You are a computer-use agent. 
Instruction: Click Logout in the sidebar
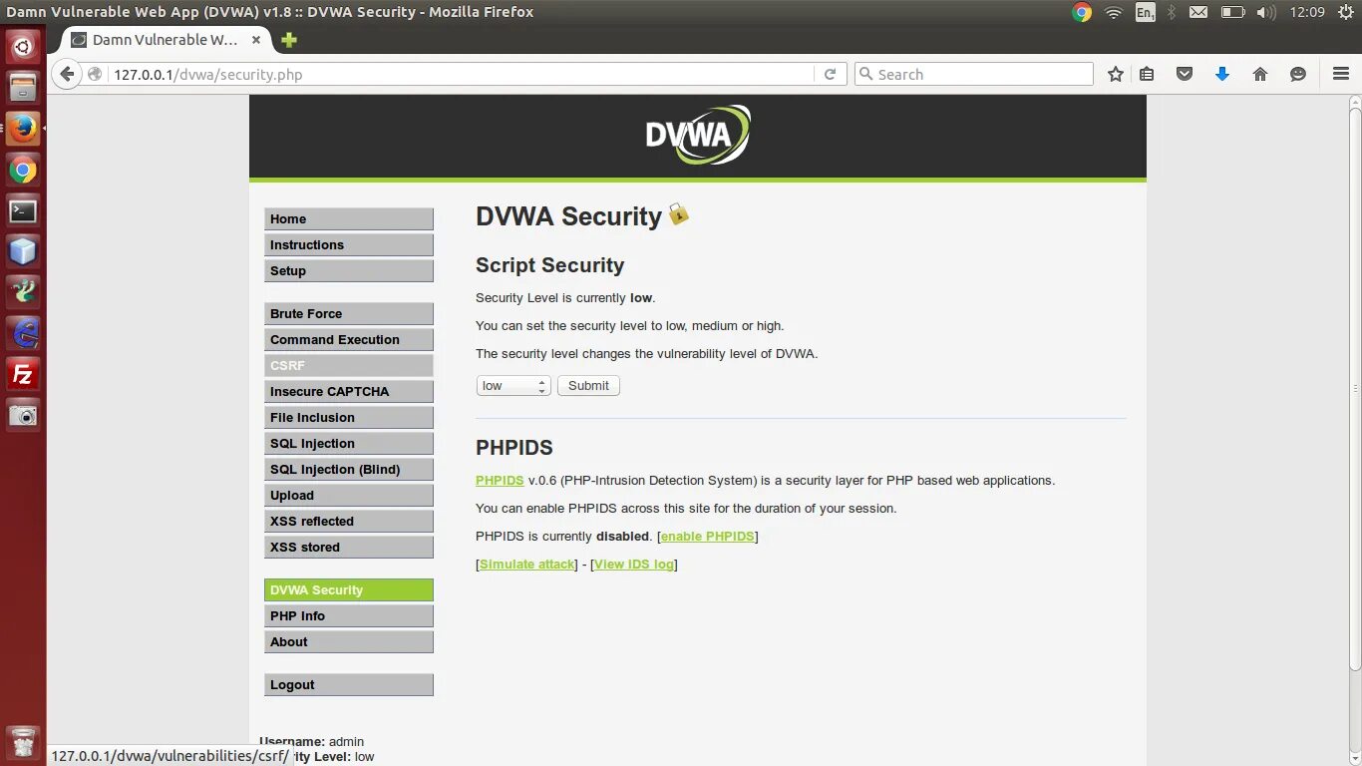tap(349, 685)
